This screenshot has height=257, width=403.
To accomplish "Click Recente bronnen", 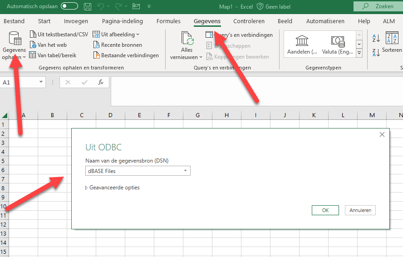I will tap(118, 45).
